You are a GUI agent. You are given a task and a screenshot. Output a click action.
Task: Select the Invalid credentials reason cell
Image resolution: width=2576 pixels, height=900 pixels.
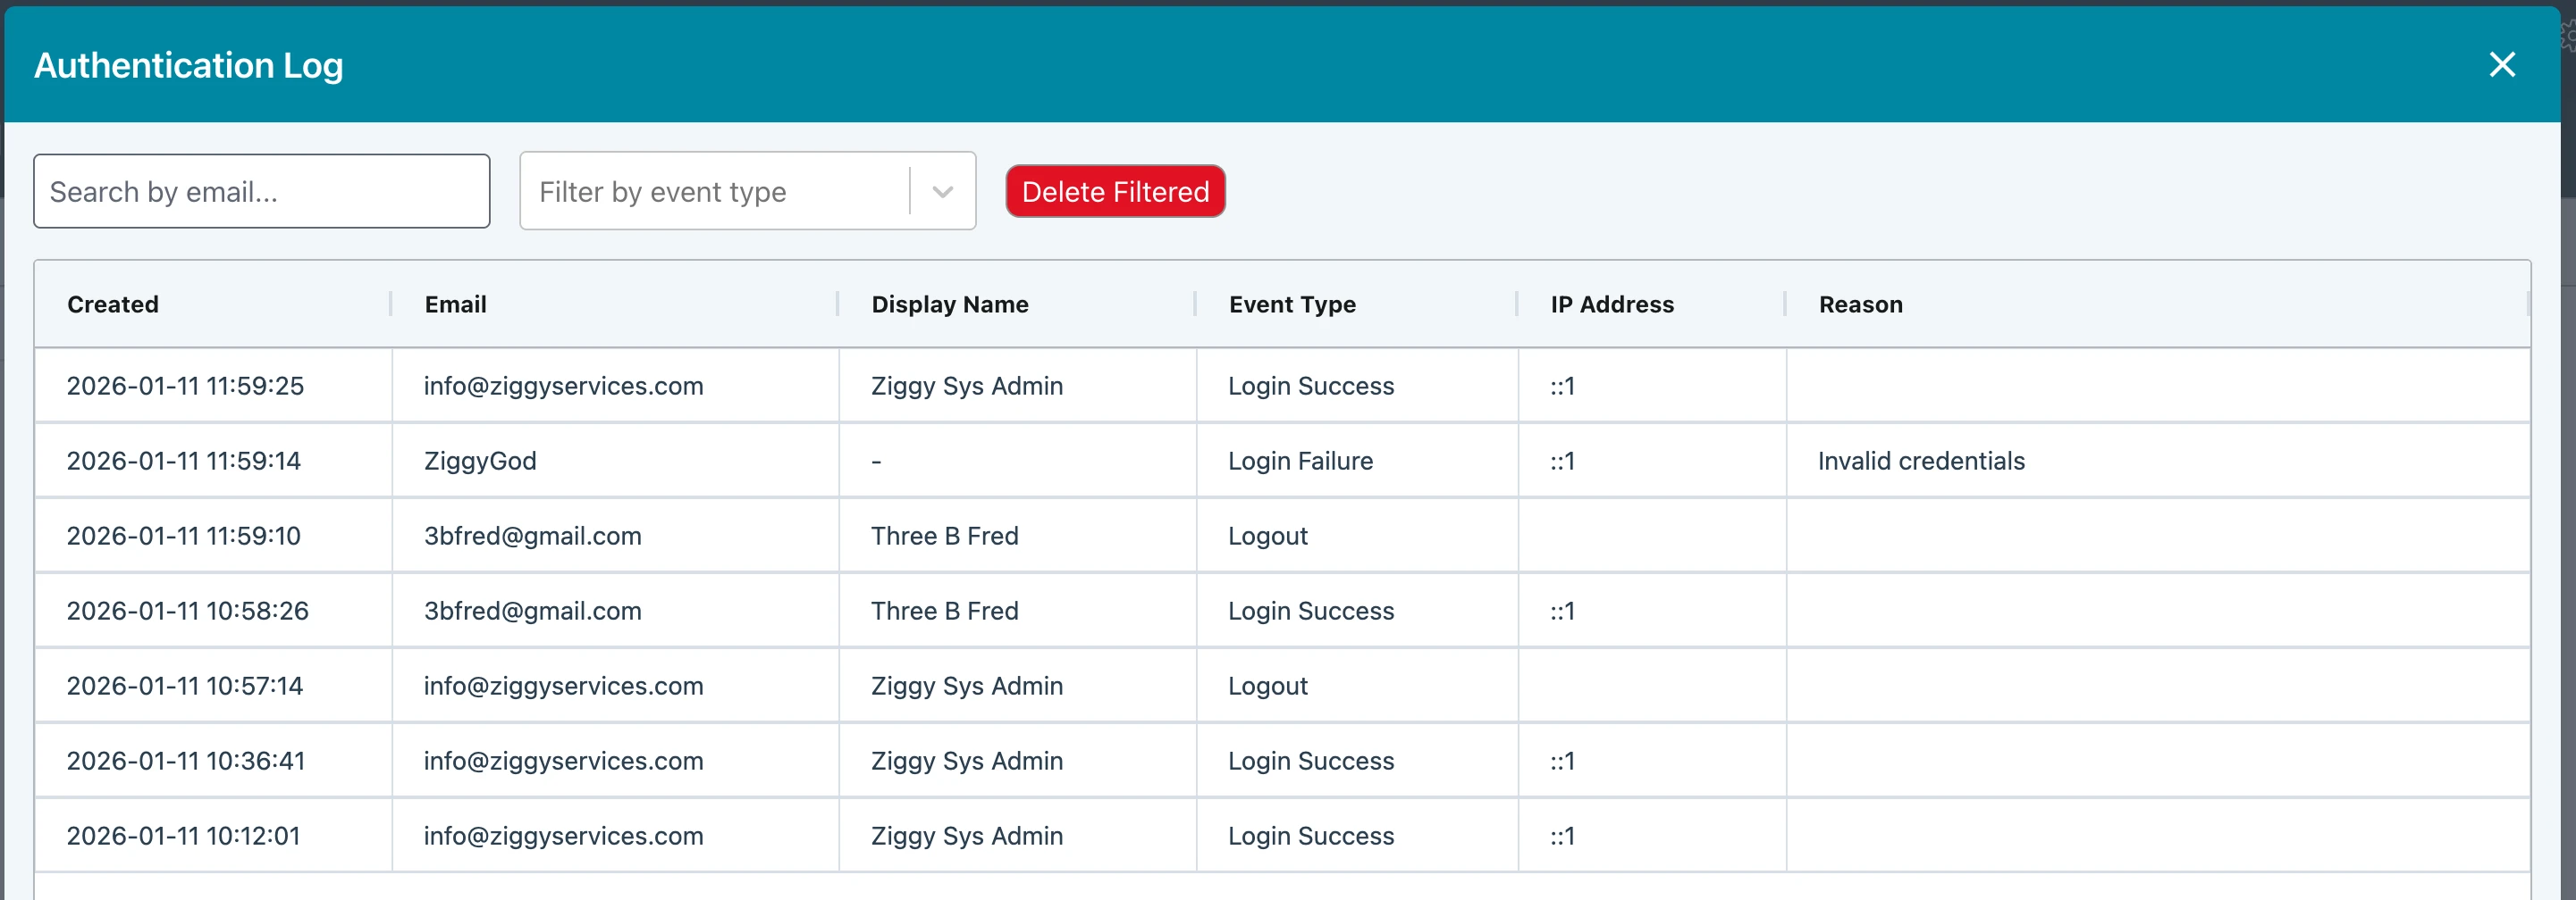coord(1920,462)
